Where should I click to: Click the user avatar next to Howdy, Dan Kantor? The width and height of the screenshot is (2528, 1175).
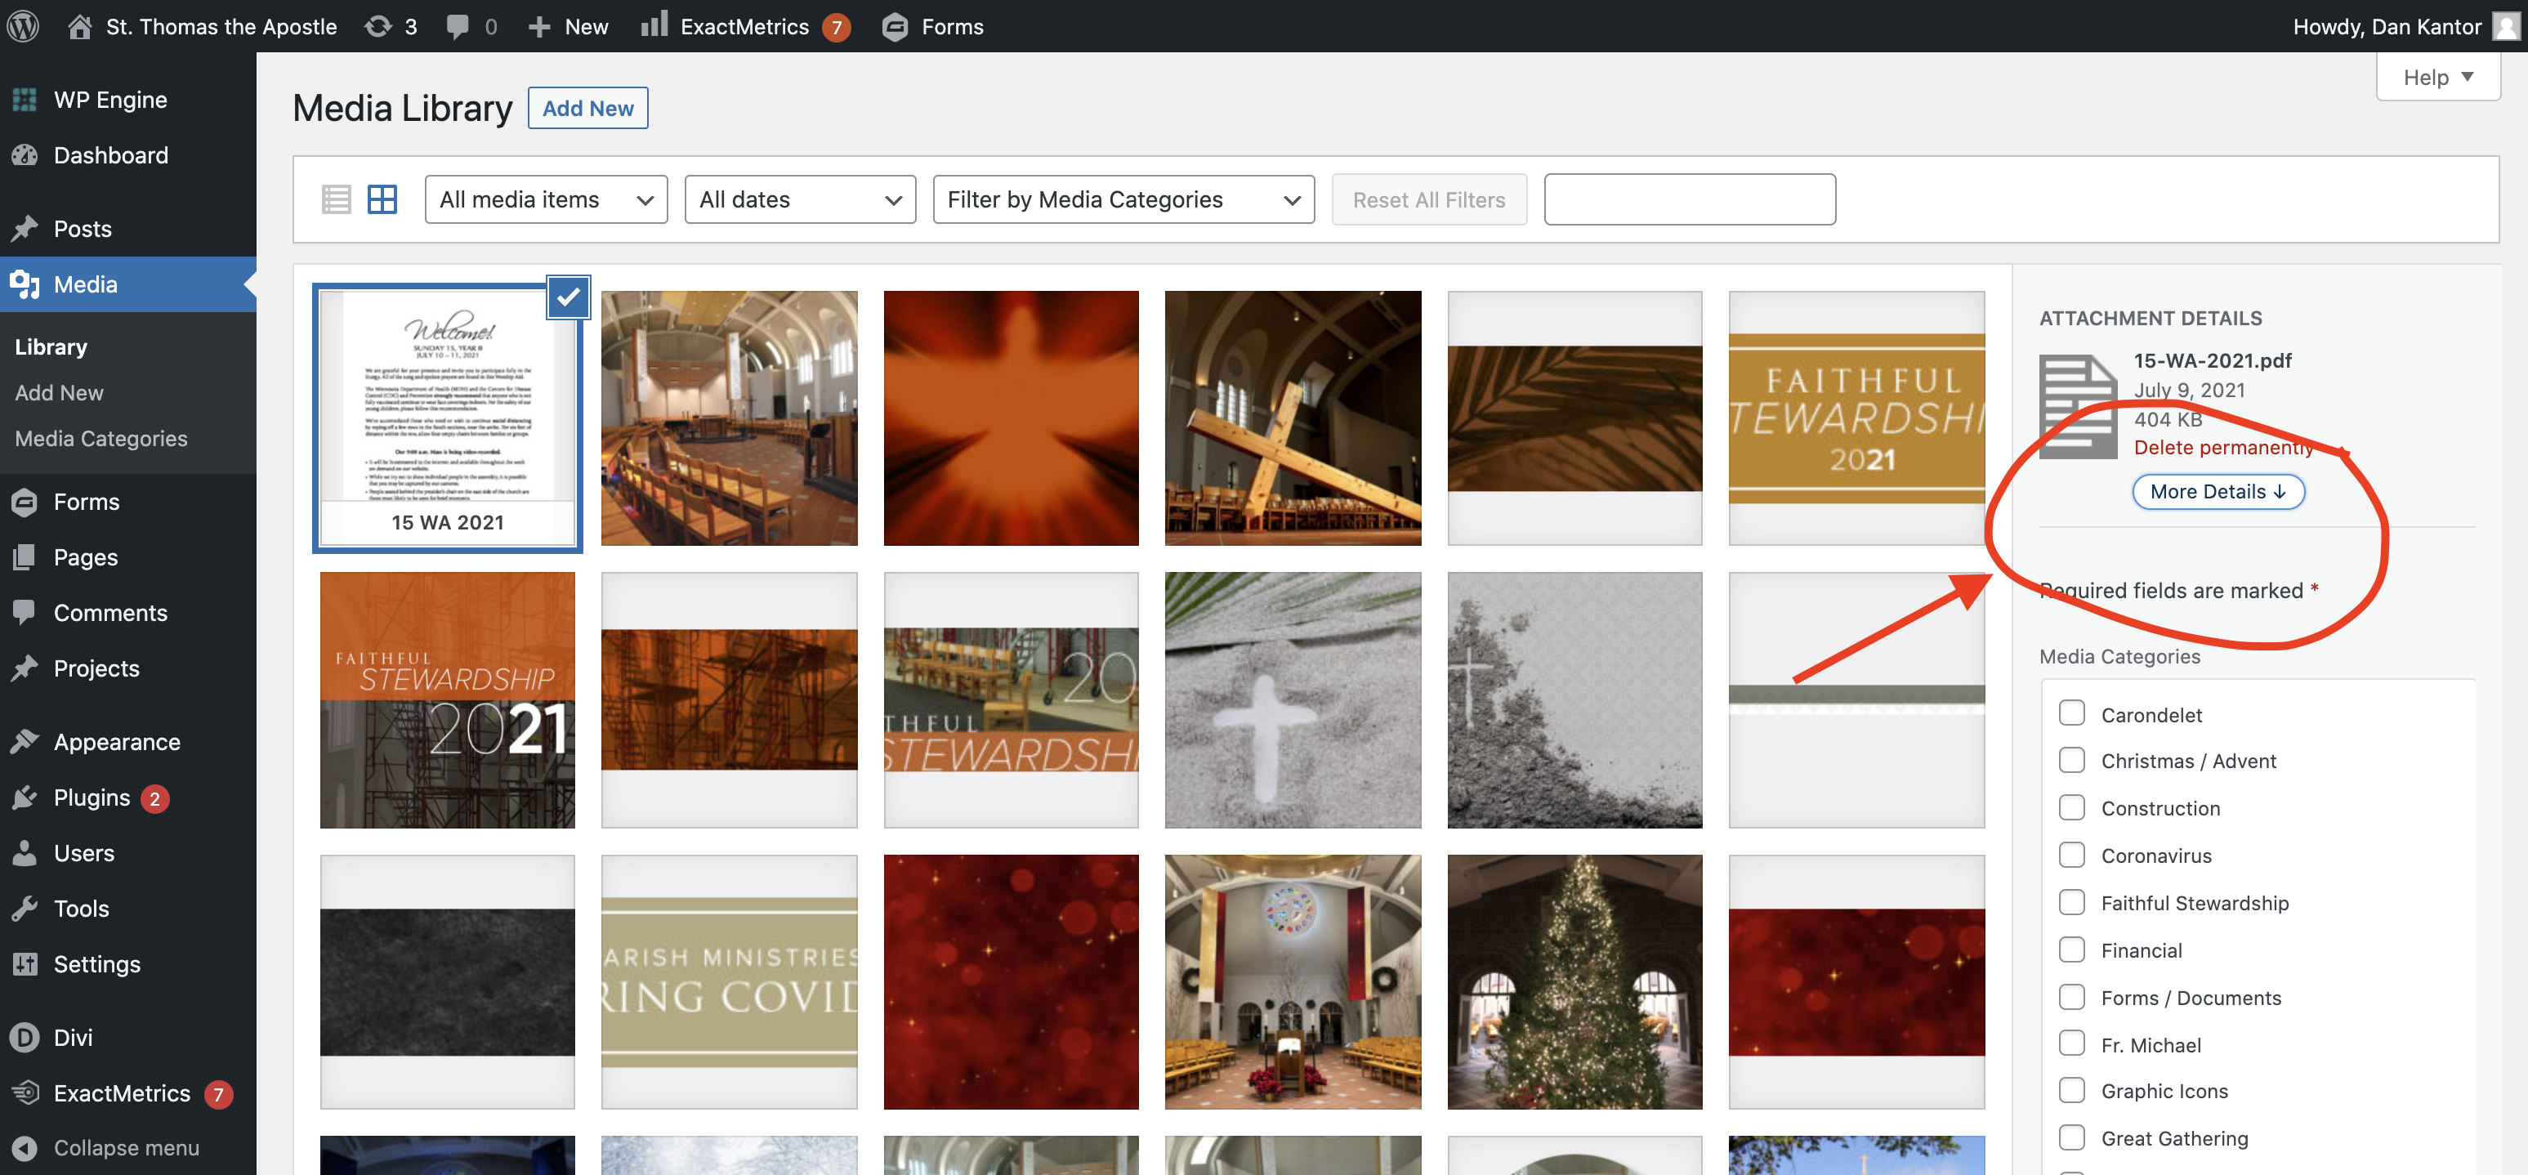[2505, 26]
